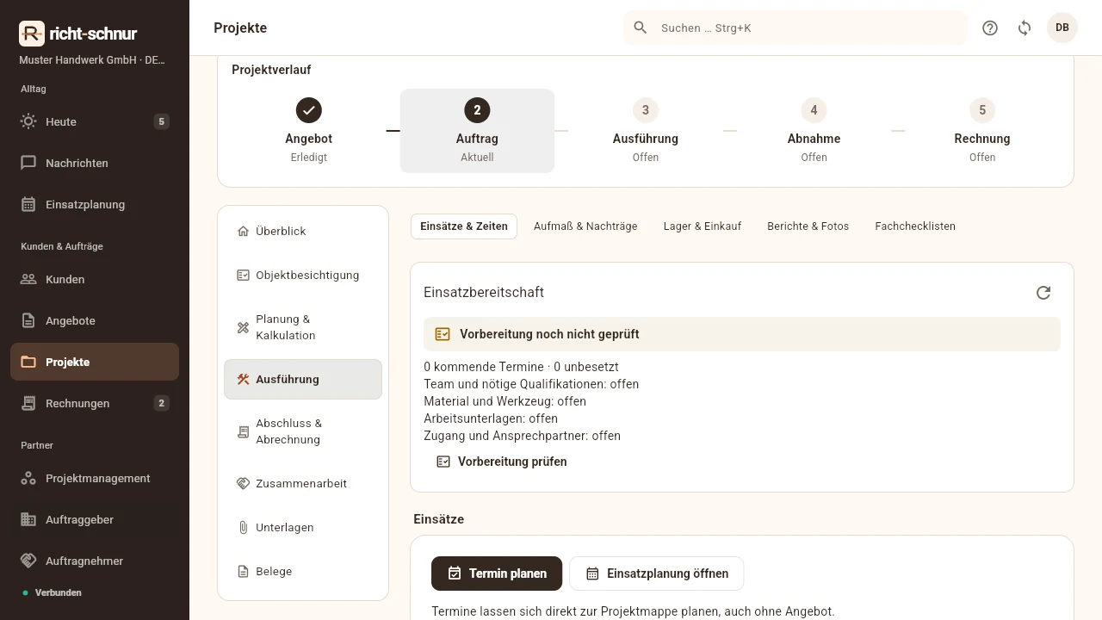The height and width of the screenshot is (620, 1102).
Task: Refresh the Einsatzbereitschaft card
Action: pos(1043,293)
